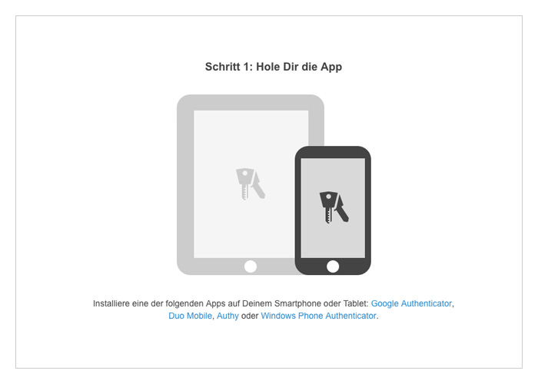Click the faded keys icon on the tablet

pos(250,184)
